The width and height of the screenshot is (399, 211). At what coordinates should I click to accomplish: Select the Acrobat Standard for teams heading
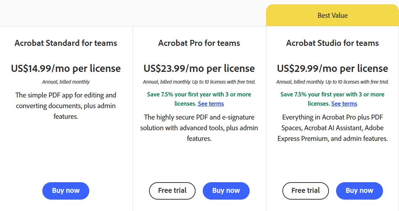click(66, 43)
